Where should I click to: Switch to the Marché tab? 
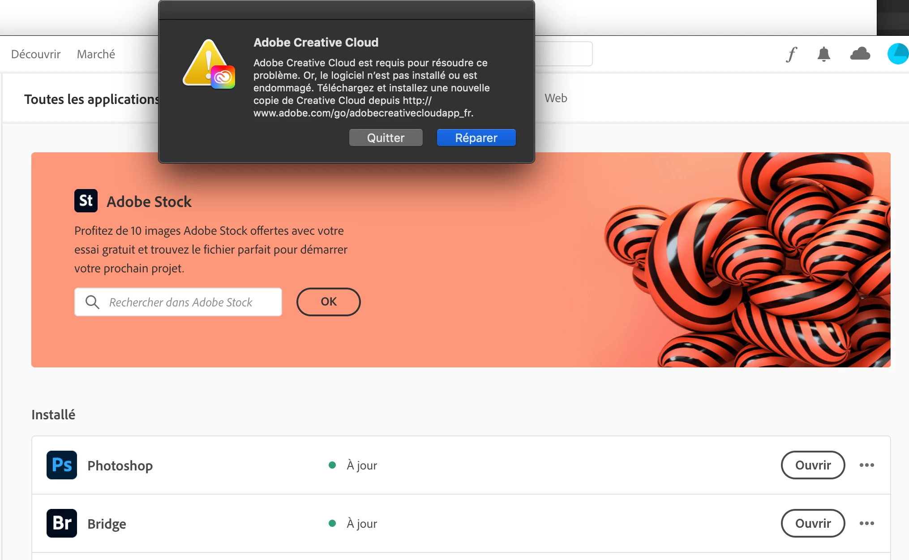point(96,54)
